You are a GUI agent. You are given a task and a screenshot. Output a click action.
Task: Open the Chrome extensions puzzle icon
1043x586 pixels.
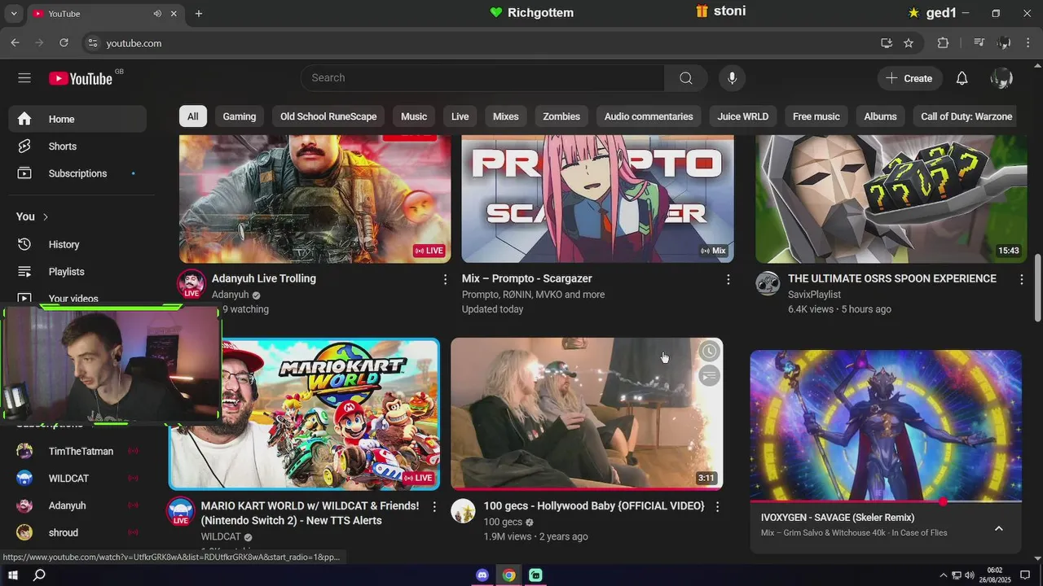(x=944, y=43)
